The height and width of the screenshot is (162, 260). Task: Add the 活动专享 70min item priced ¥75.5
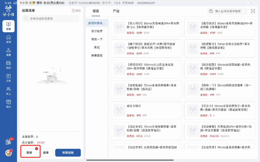tap(146, 131)
